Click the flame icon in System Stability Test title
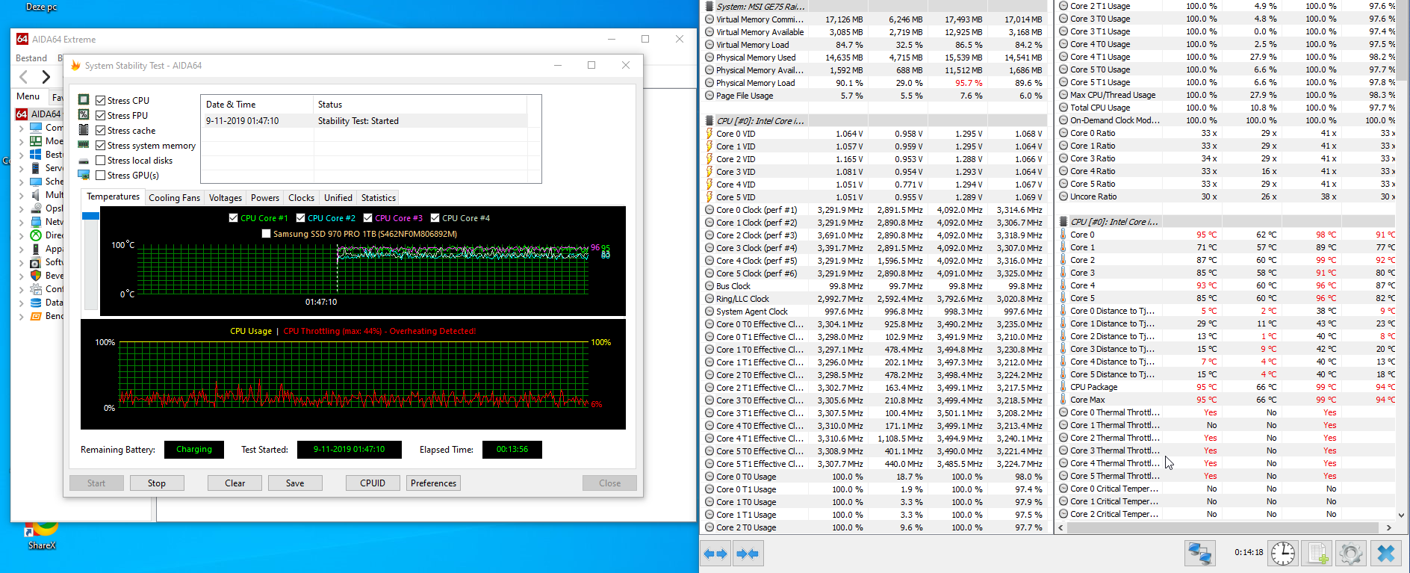Image resolution: width=1410 pixels, height=573 pixels. 75,66
